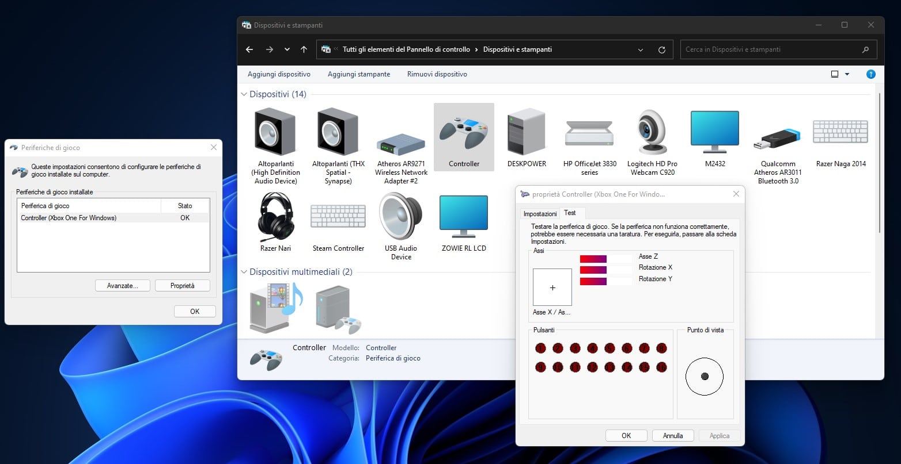Open recent locations dropdown arrow
901x464 pixels.
[x=287, y=49]
